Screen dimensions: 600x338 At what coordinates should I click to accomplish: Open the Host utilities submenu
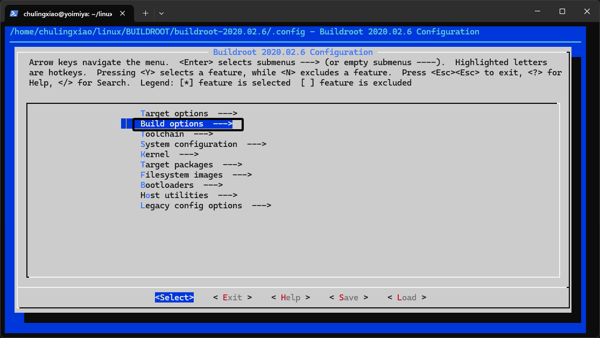tap(189, 195)
